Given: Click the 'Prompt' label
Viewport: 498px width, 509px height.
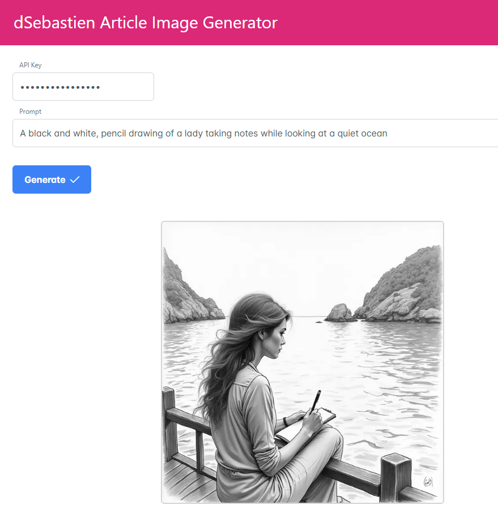Looking at the screenshot, I should 30,112.
